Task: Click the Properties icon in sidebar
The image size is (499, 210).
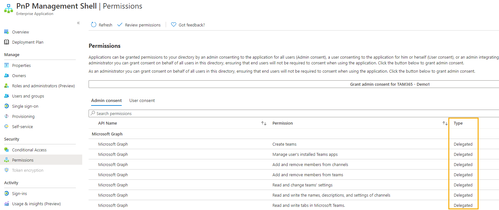Action: tap(6, 65)
